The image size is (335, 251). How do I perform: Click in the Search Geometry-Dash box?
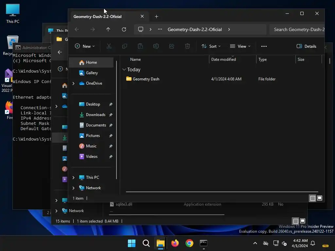(x=297, y=29)
